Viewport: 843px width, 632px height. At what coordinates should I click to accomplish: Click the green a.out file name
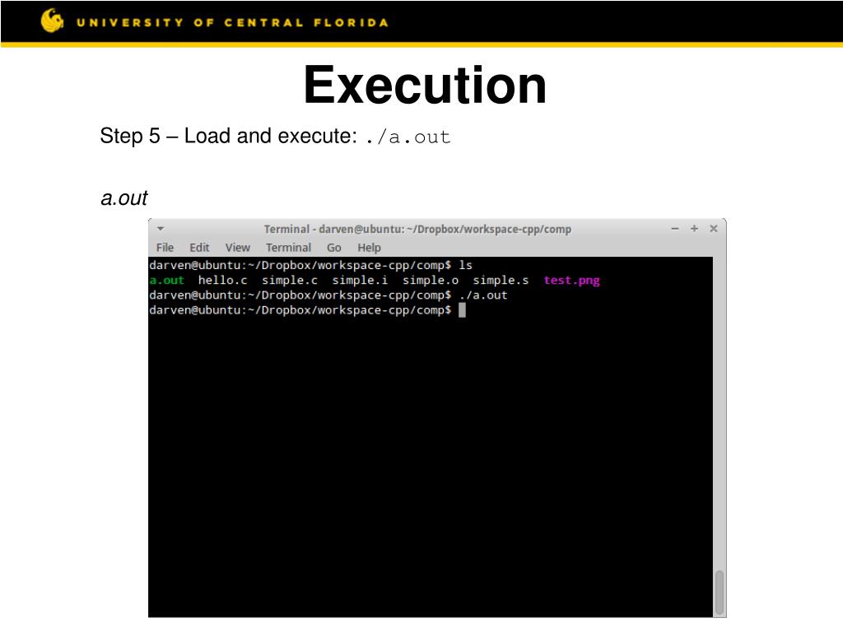point(166,280)
